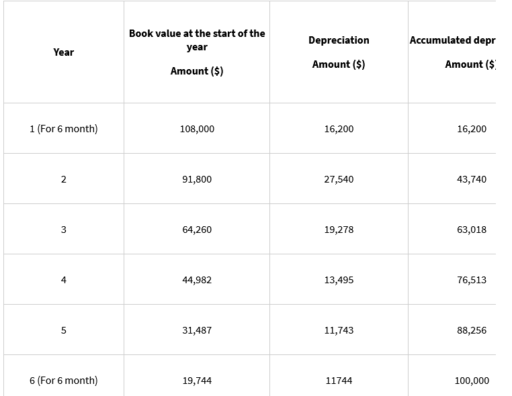Click the Depreciation column header
The image size is (512, 396).
[339, 52]
